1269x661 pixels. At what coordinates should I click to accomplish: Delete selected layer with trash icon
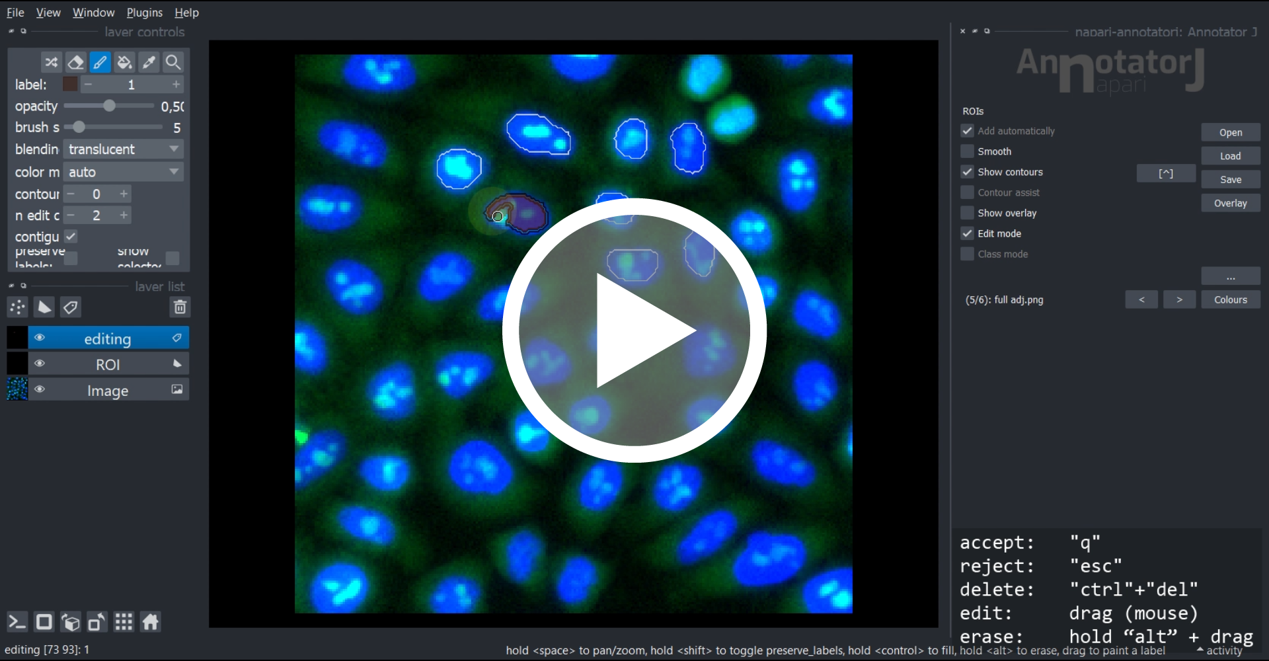pos(180,307)
